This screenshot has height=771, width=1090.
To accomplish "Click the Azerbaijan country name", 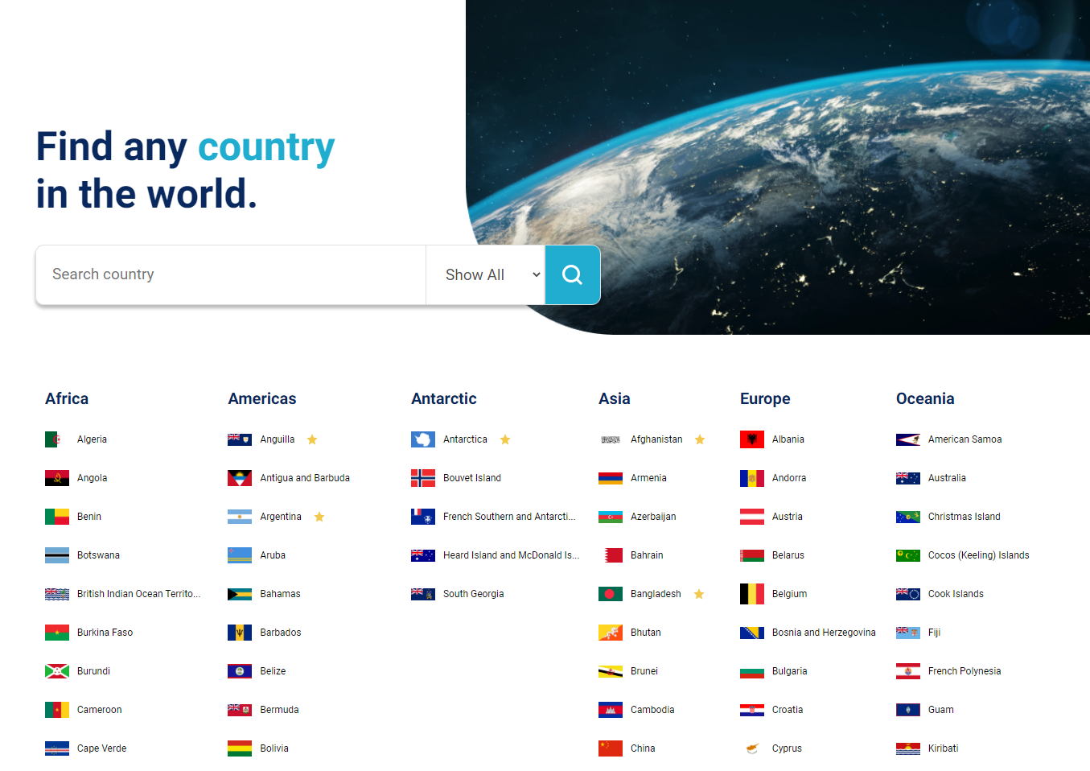I will pyautogui.click(x=653, y=517).
